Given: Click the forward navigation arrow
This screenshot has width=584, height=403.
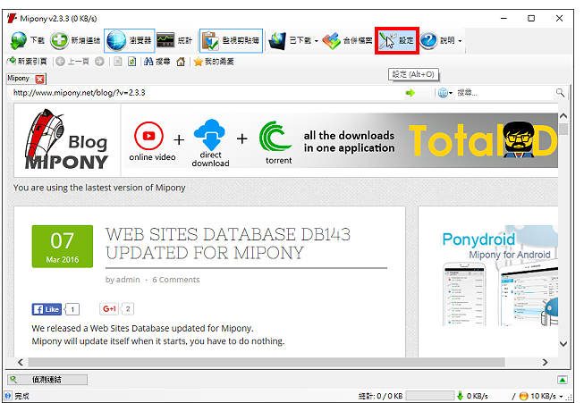Looking at the screenshot, I should coord(99,62).
